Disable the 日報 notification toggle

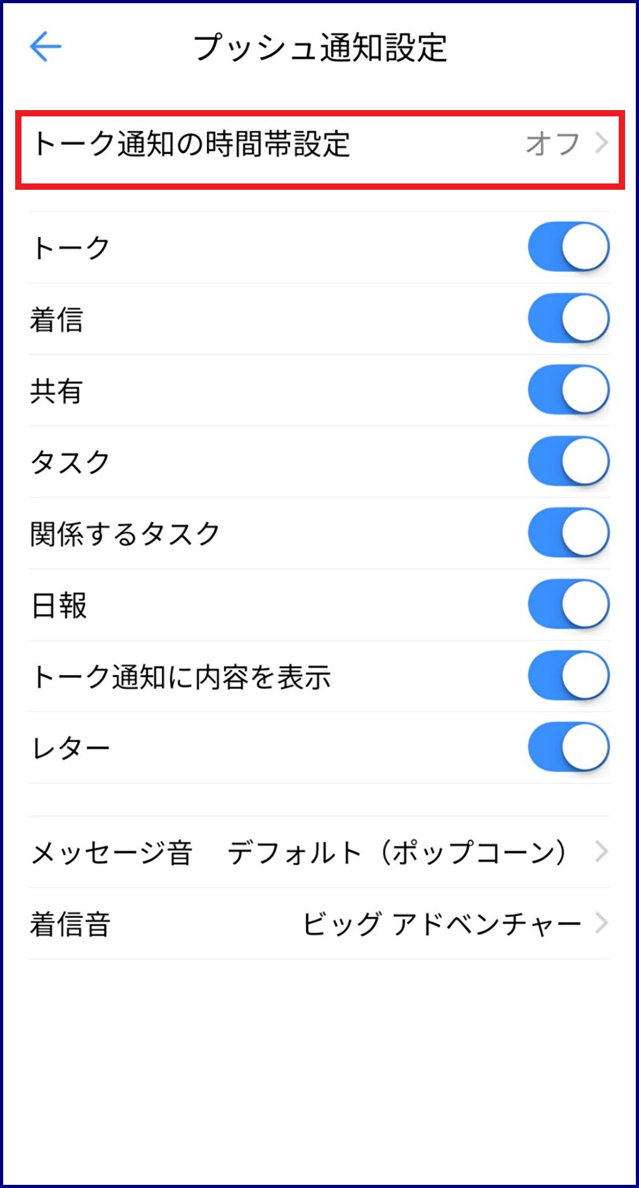click(568, 604)
